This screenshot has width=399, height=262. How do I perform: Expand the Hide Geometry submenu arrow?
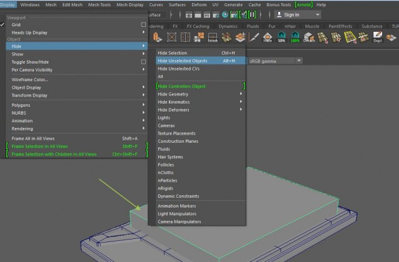pos(241,94)
